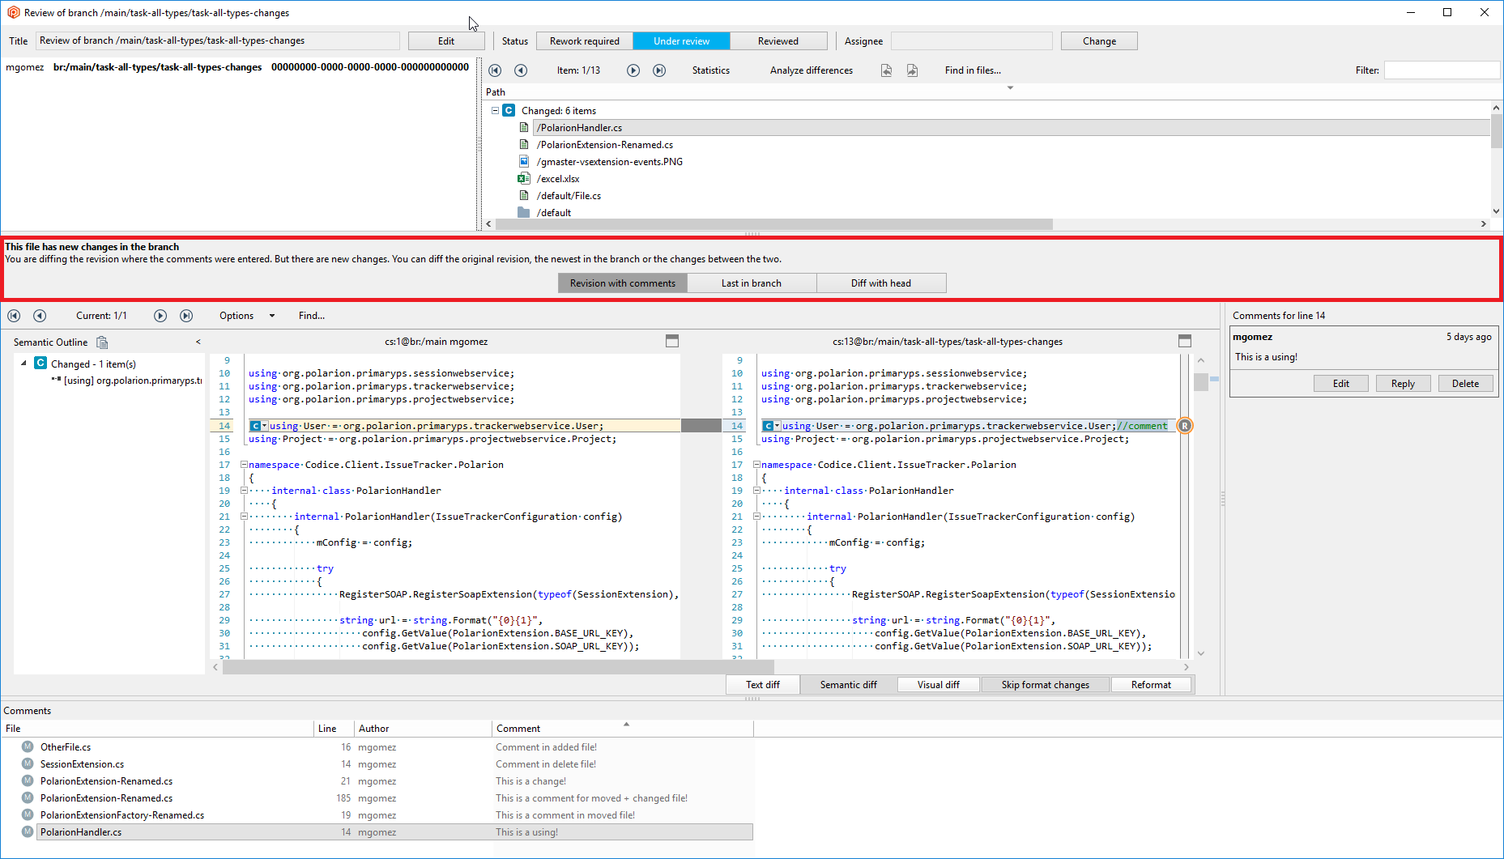Viewport: 1504px width, 859px height.
Task: Switch diffing to Last in branch
Action: 752,283
